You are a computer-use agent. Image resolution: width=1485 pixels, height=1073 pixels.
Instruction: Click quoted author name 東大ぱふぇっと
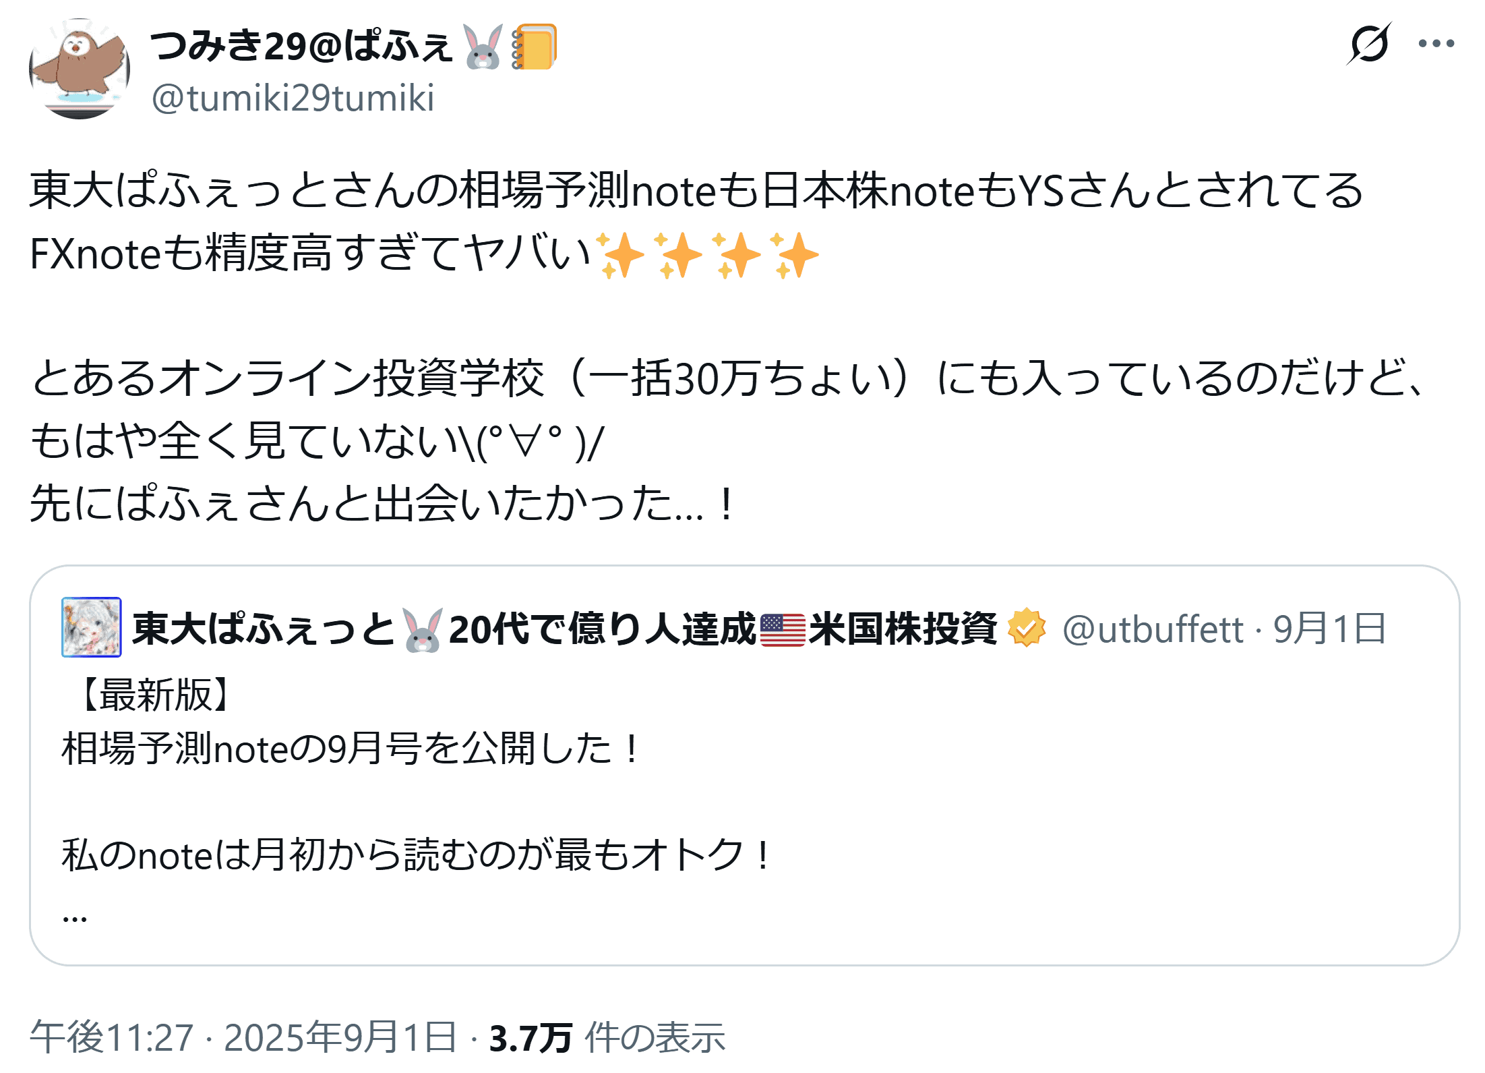click(x=263, y=629)
